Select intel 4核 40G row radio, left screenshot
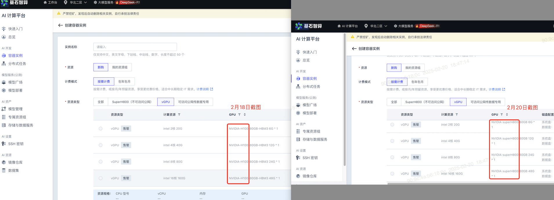Image resolution: width=554 pixels, height=200 pixels. [x=100, y=145]
